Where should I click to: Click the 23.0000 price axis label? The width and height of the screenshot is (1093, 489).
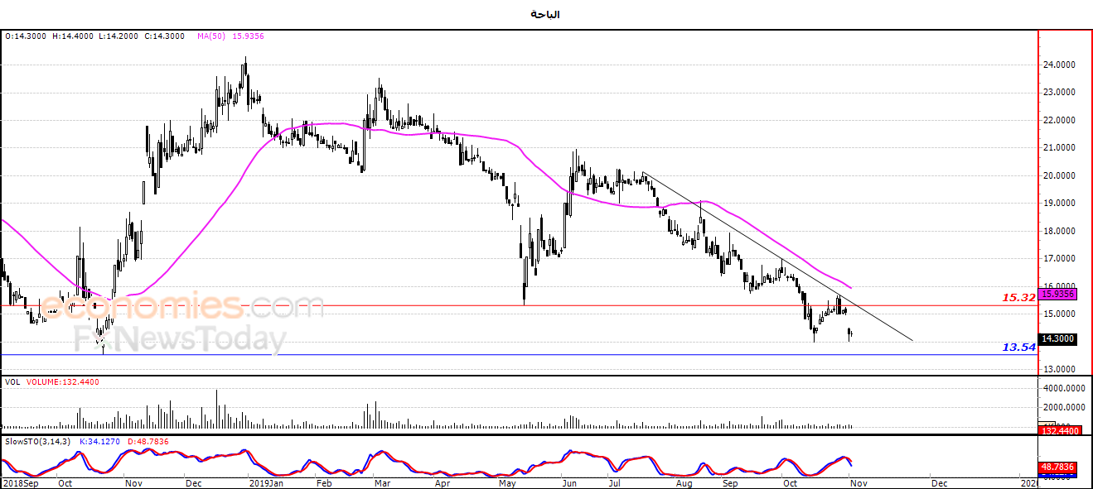coord(1059,93)
